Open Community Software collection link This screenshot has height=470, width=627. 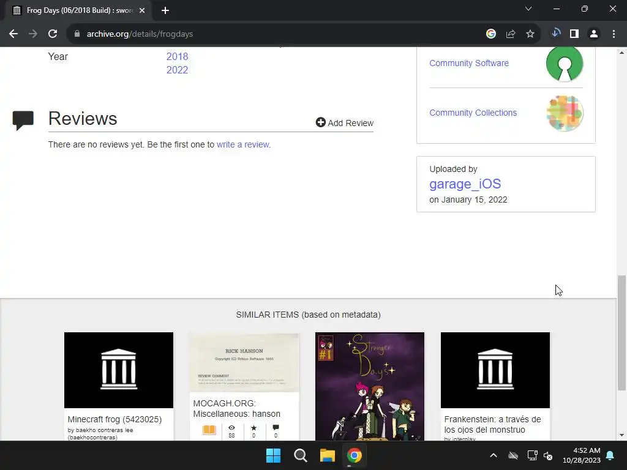click(x=469, y=63)
